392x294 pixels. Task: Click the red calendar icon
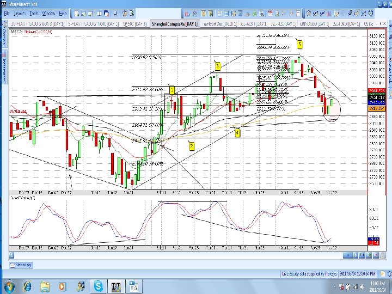coord(270,14)
